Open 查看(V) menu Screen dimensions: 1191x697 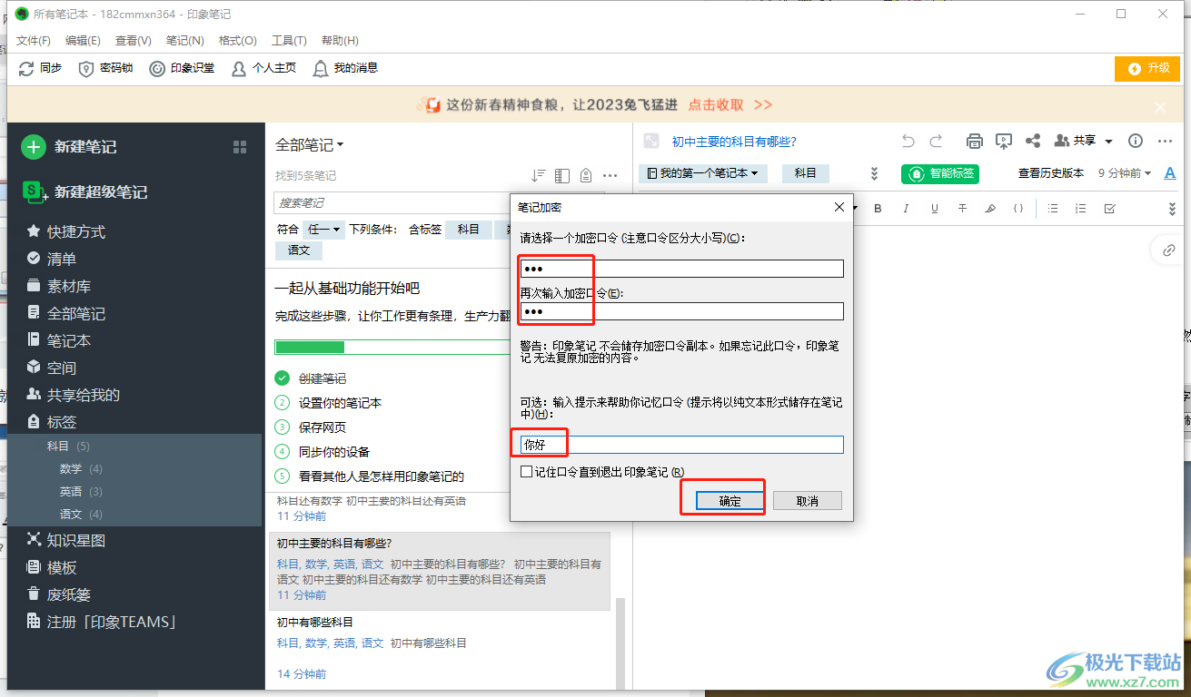(x=134, y=41)
